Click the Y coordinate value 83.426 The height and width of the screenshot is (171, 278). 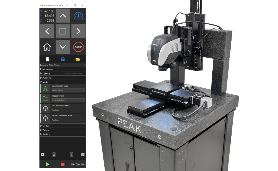pos(49,16)
